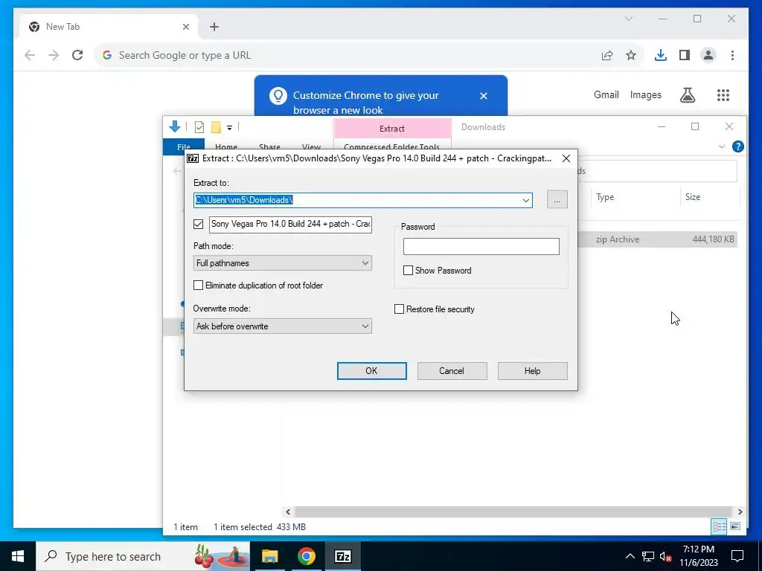Click the Extract to path field
The image size is (762, 571).
pyautogui.click(x=356, y=200)
